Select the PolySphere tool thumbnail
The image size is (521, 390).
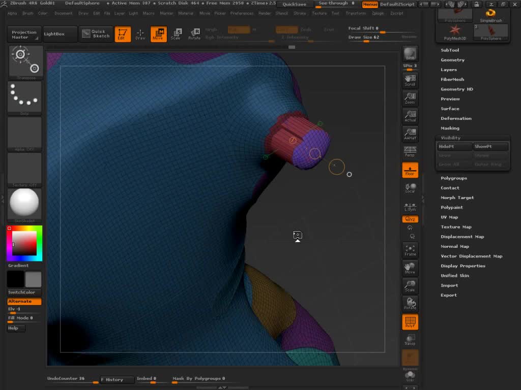[x=491, y=32]
